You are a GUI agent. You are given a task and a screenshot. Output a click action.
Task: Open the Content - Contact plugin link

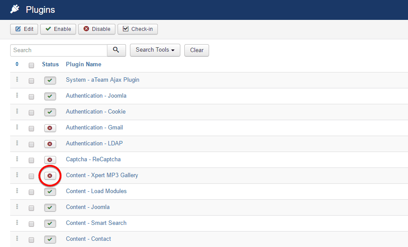[88, 239]
